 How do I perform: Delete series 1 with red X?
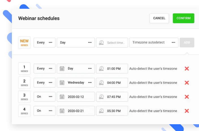[x=187, y=69]
